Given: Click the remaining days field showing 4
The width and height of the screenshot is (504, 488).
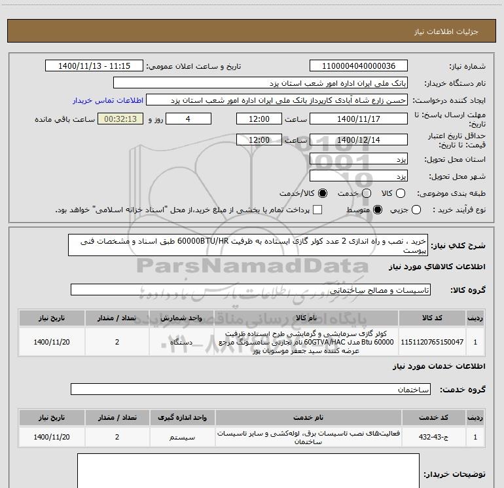Looking at the screenshot, I should 189,119.
